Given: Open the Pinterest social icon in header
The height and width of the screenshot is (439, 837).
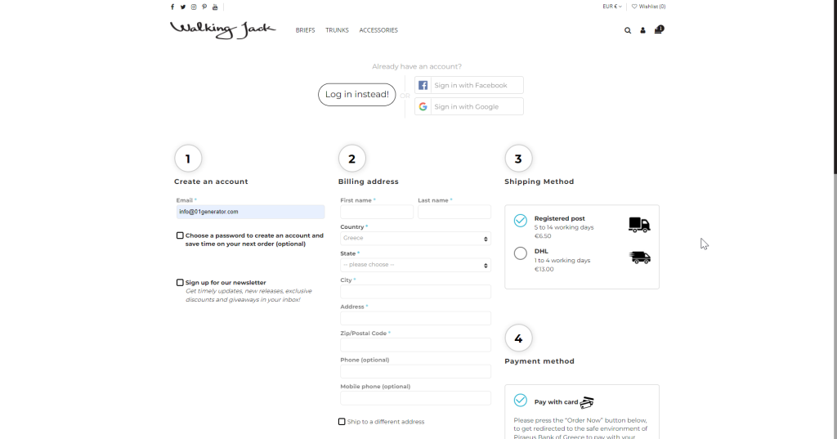Looking at the screenshot, I should 204,7.
